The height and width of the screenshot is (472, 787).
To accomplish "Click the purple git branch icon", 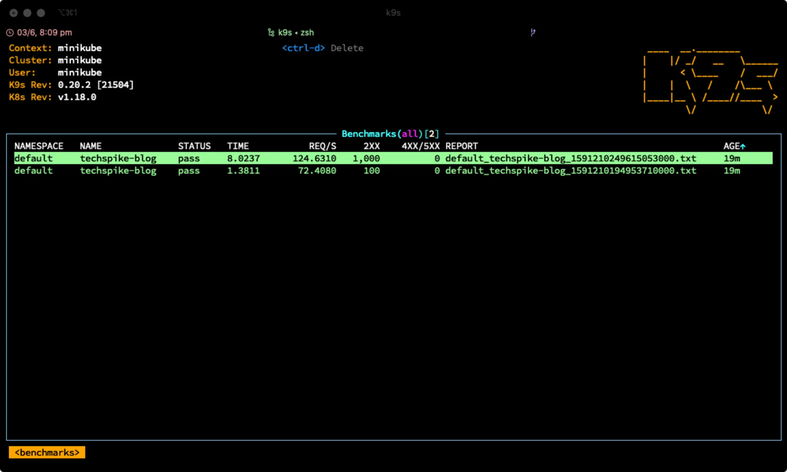I will click(533, 32).
